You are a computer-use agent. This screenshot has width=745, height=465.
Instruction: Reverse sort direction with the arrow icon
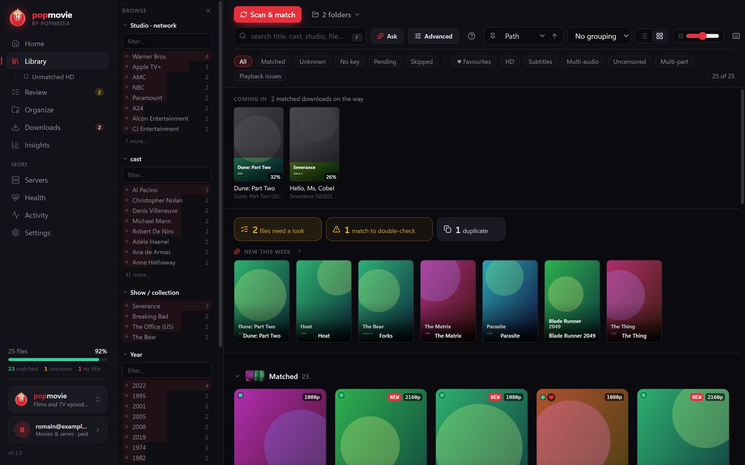pos(555,36)
